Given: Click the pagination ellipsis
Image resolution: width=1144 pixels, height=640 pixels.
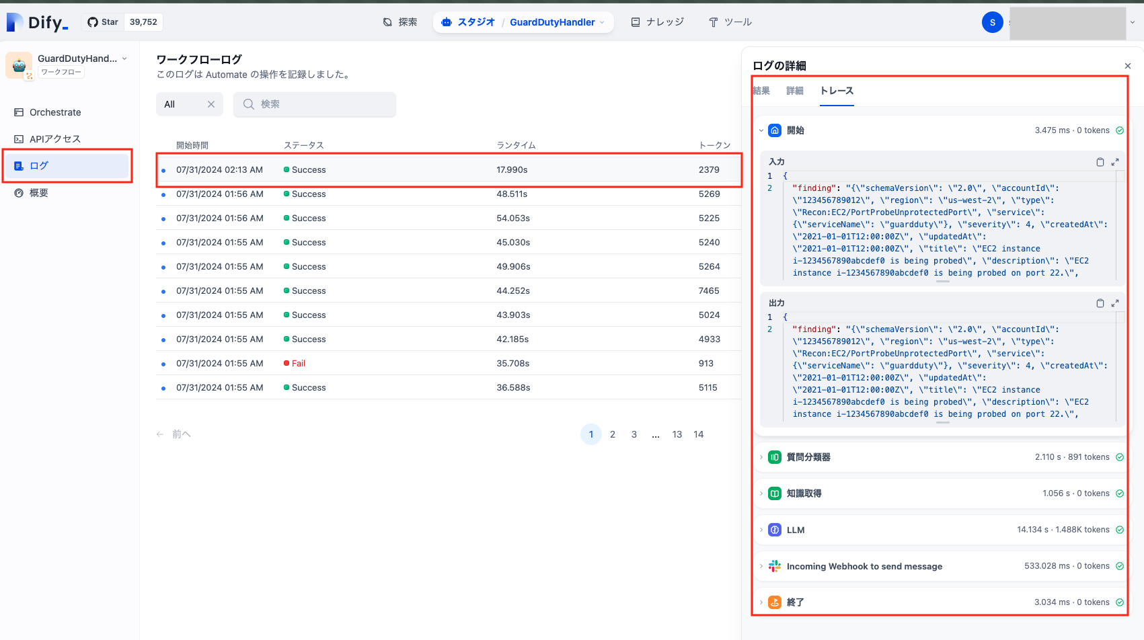Looking at the screenshot, I should click(x=656, y=434).
